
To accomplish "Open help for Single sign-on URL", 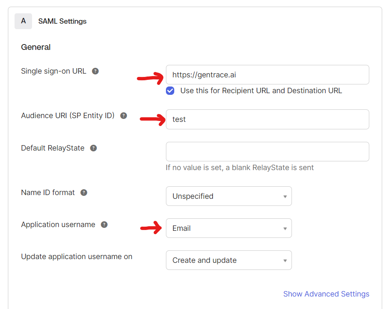I will (x=95, y=71).
